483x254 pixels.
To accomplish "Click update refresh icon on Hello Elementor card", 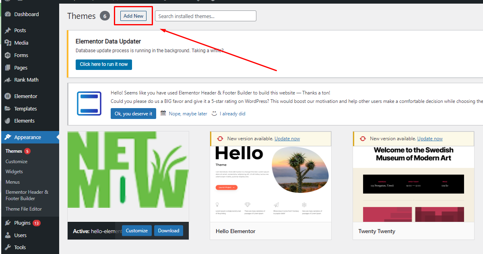I will point(220,139).
